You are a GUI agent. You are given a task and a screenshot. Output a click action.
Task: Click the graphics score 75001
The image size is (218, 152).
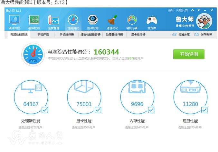click(x=84, y=104)
